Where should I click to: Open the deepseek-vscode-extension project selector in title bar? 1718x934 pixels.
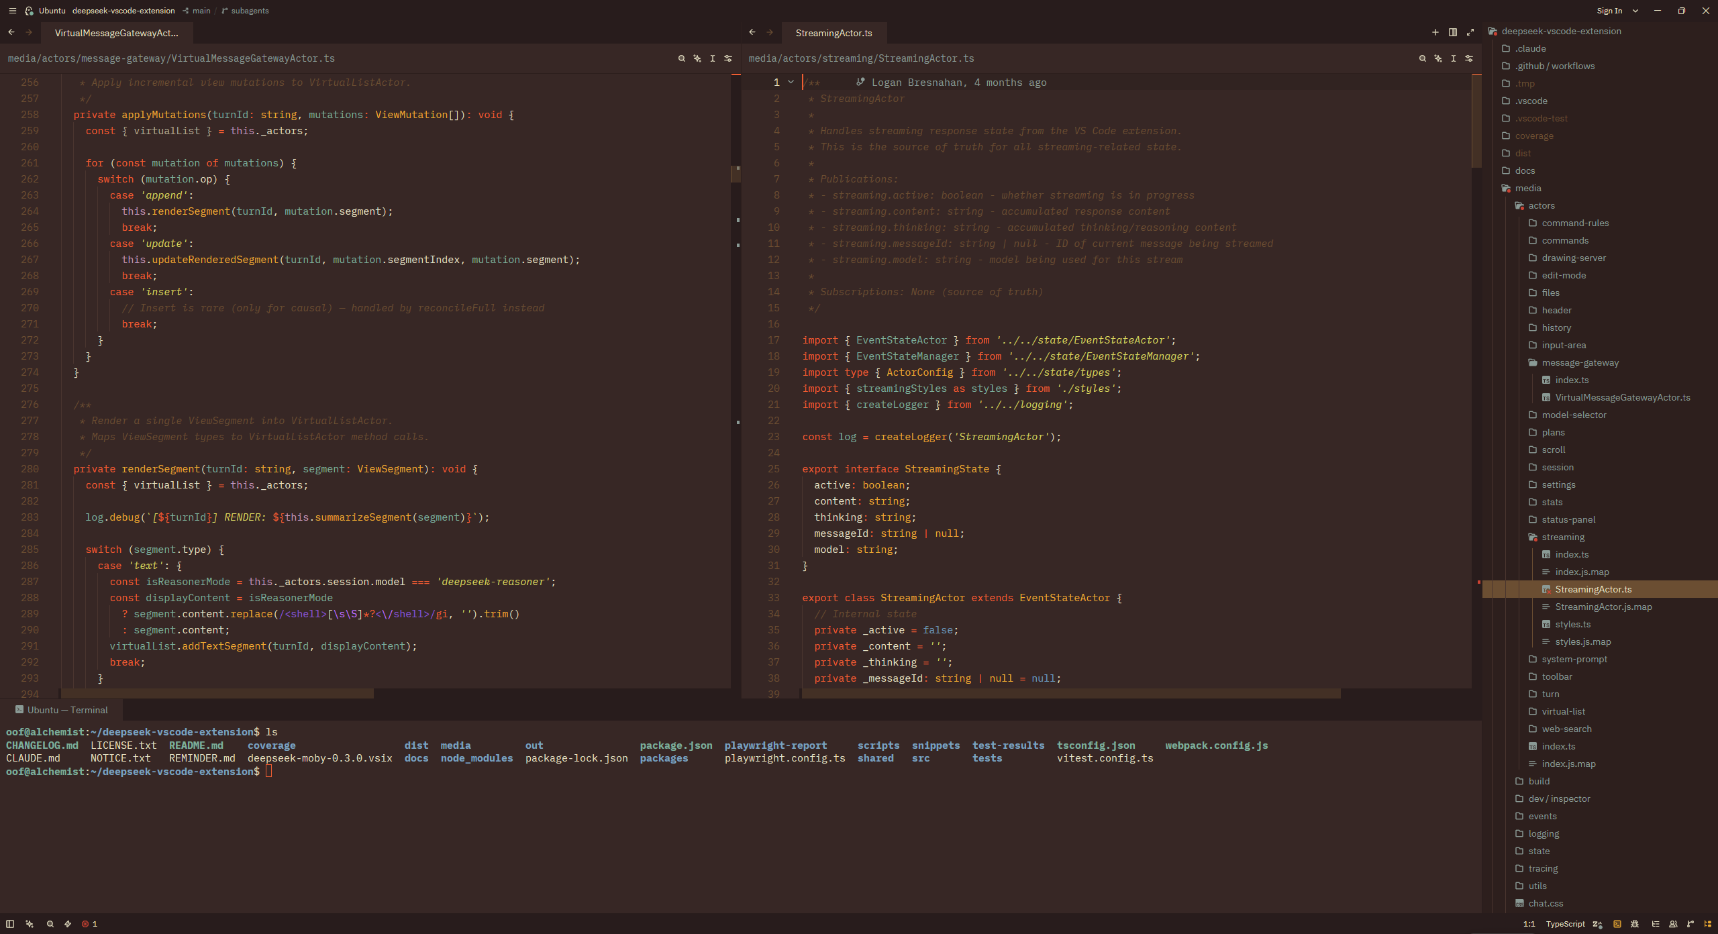click(123, 11)
